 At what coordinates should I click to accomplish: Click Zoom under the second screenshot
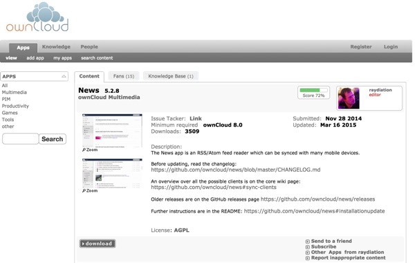90,190
